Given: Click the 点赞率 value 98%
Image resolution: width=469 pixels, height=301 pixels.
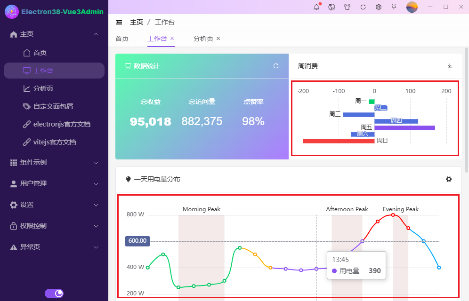Looking at the screenshot, I should click(253, 121).
